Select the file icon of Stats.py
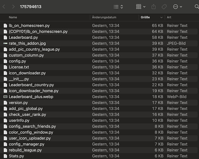The height and width of the screenshot is (159, 199). coord(5,156)
